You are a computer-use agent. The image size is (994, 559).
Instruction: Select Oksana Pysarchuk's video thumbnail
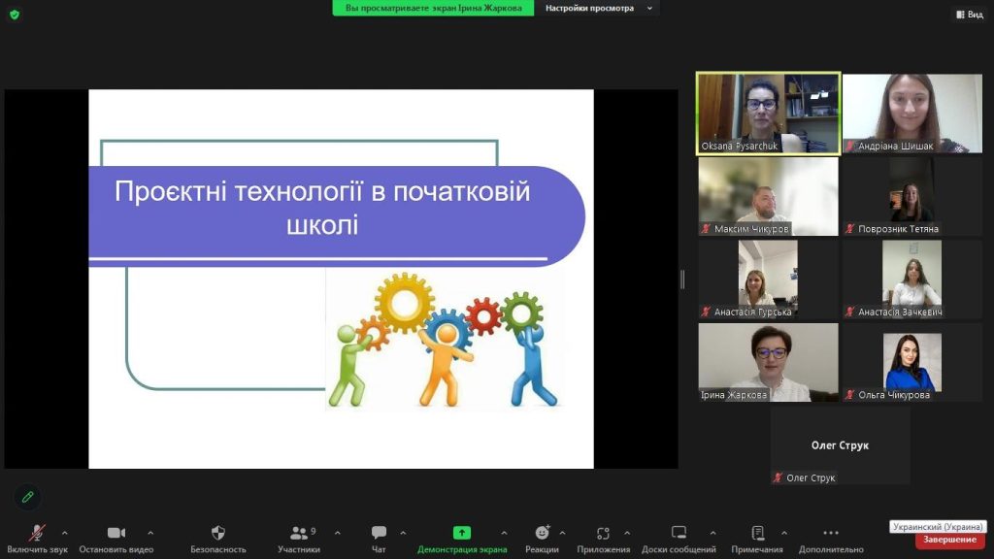point(768,114)
